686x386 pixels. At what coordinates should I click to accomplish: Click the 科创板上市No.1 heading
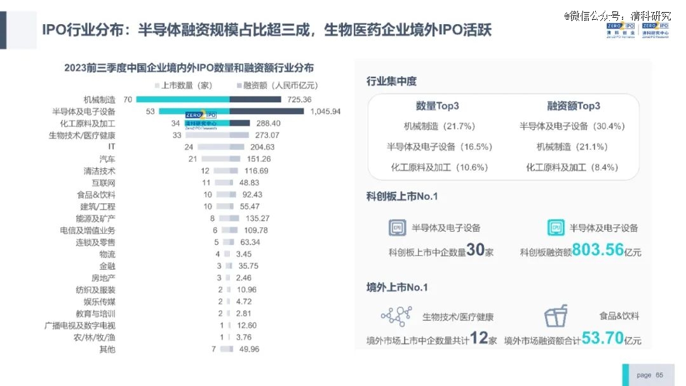(x=402, y=197)
